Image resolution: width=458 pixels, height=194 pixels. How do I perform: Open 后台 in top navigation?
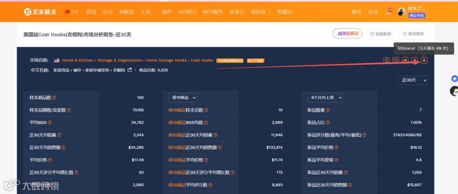tap(108, 12)
